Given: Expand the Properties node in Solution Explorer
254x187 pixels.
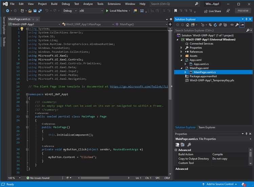Looking at the screenshot, I should (x=181, y=48).
